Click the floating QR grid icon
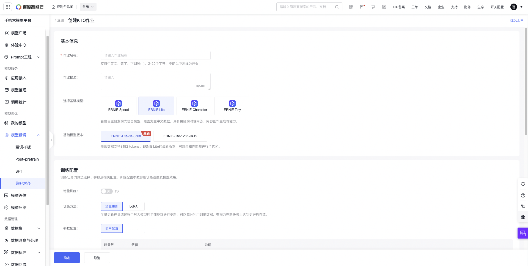 [523, 217]
